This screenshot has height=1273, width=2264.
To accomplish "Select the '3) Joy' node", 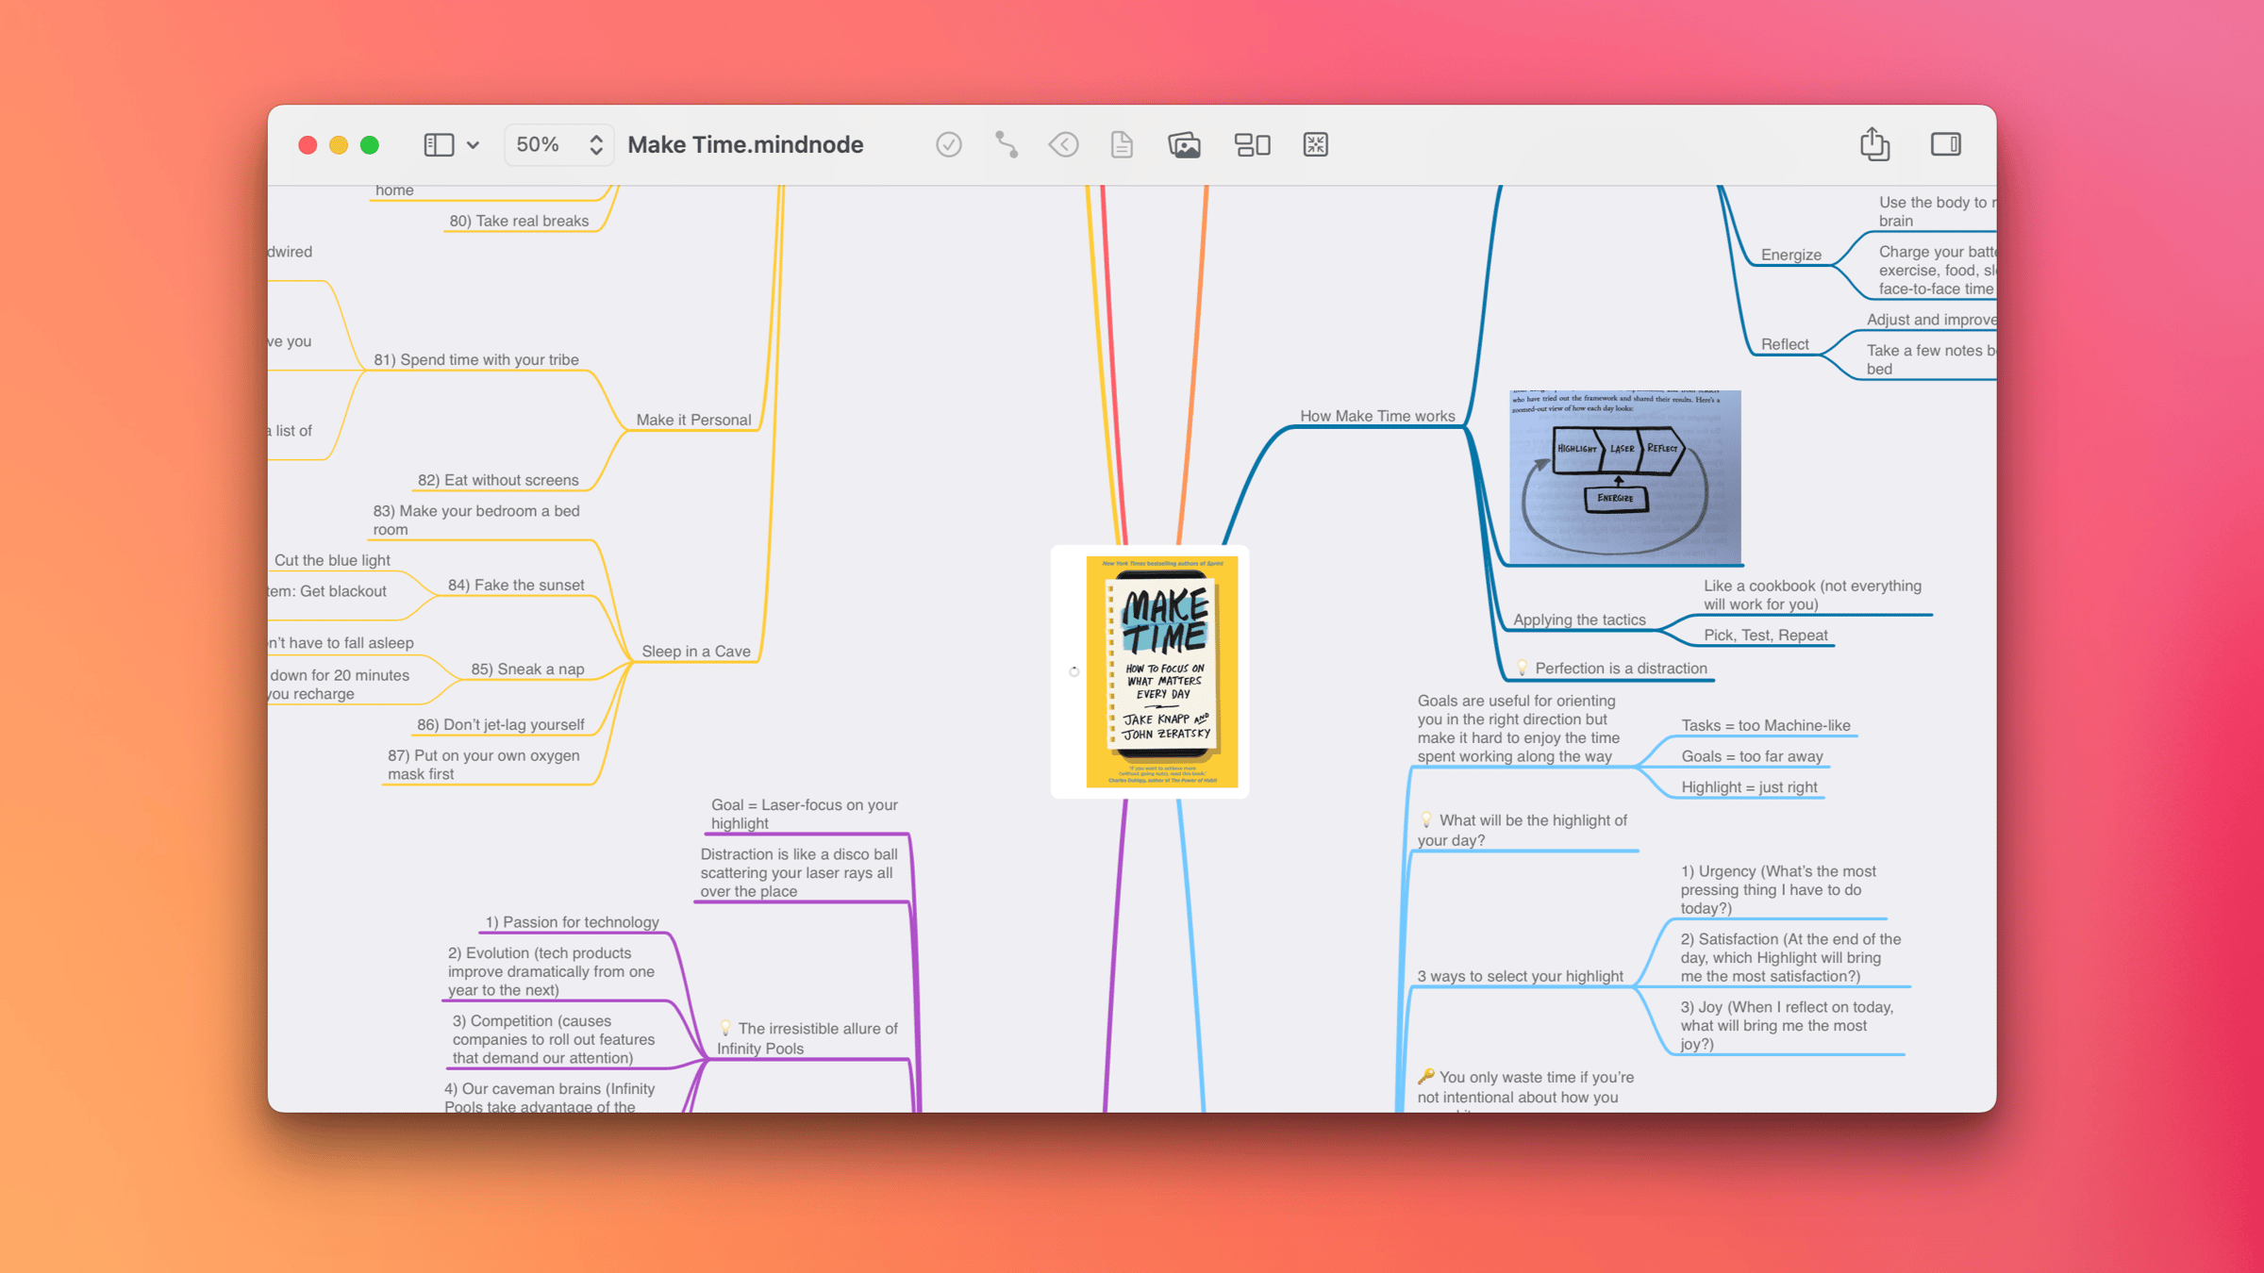I will click(1787, 1025).
